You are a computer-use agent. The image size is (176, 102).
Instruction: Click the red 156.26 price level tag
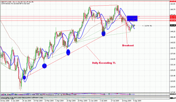pos(173,18)
